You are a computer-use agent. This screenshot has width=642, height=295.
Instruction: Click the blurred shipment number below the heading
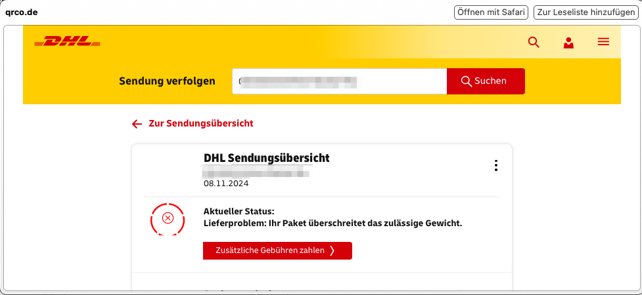point(256,172)
